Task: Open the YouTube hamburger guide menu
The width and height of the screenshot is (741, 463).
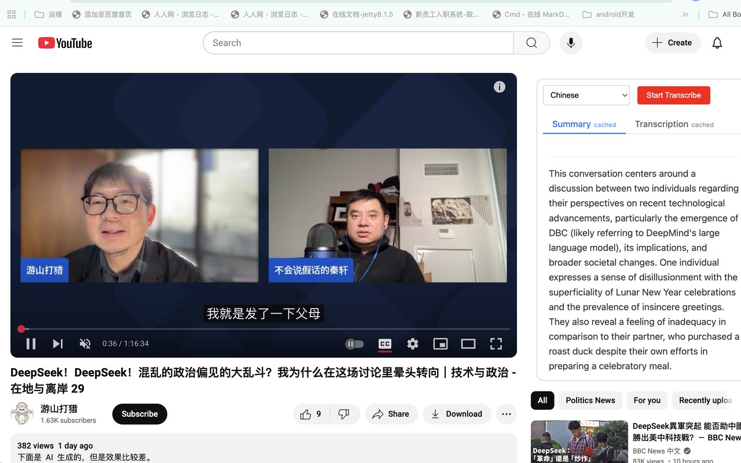Action: pyautogui.click(x=17, y=43)
